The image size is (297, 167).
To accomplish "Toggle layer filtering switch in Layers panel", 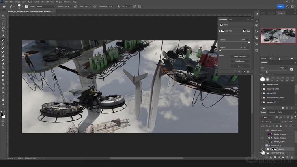I will pyautogui.click(x=295, y=117).
